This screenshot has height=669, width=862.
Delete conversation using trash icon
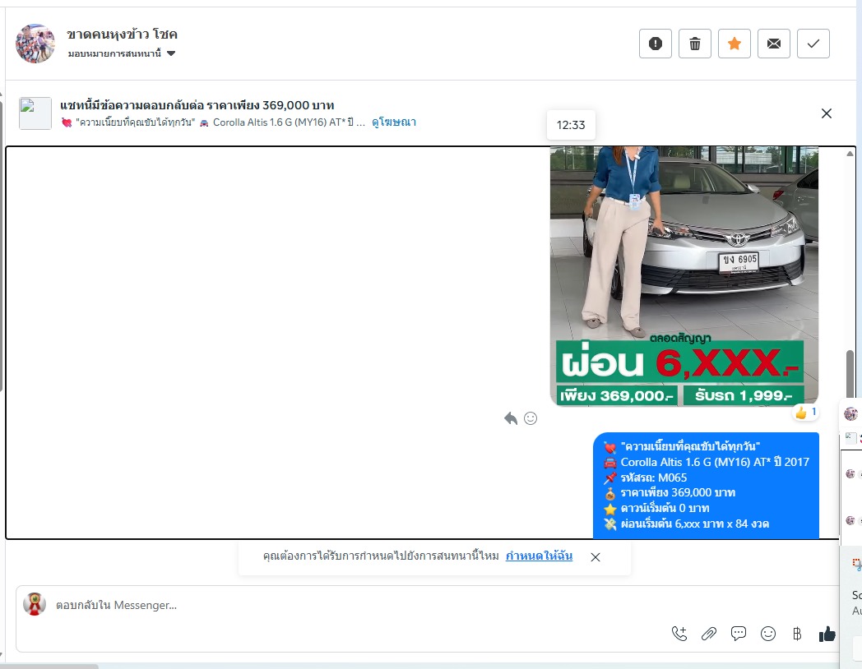pyautogui.click(x=695, y=44)
